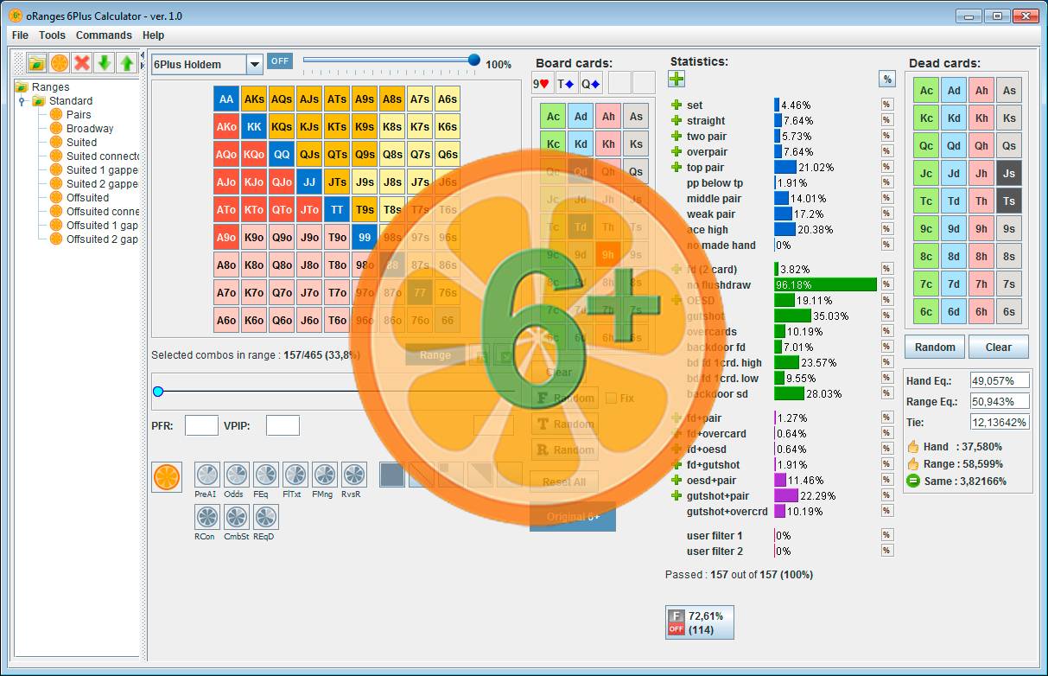
Task: Click the green down arrow toolbar icon
Action: pos(105,62)
